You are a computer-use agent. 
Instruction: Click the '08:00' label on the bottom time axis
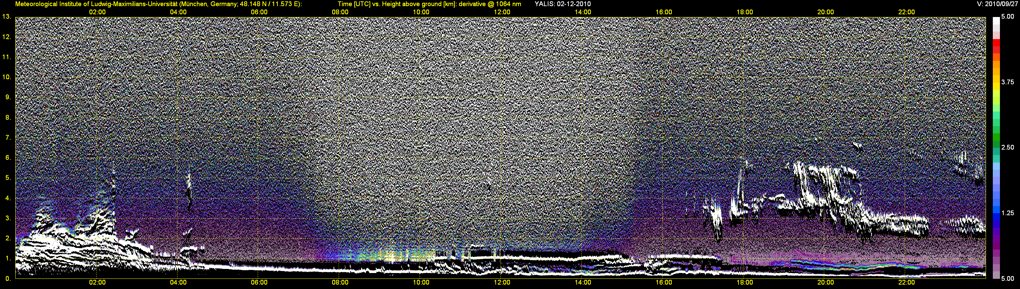340,283
